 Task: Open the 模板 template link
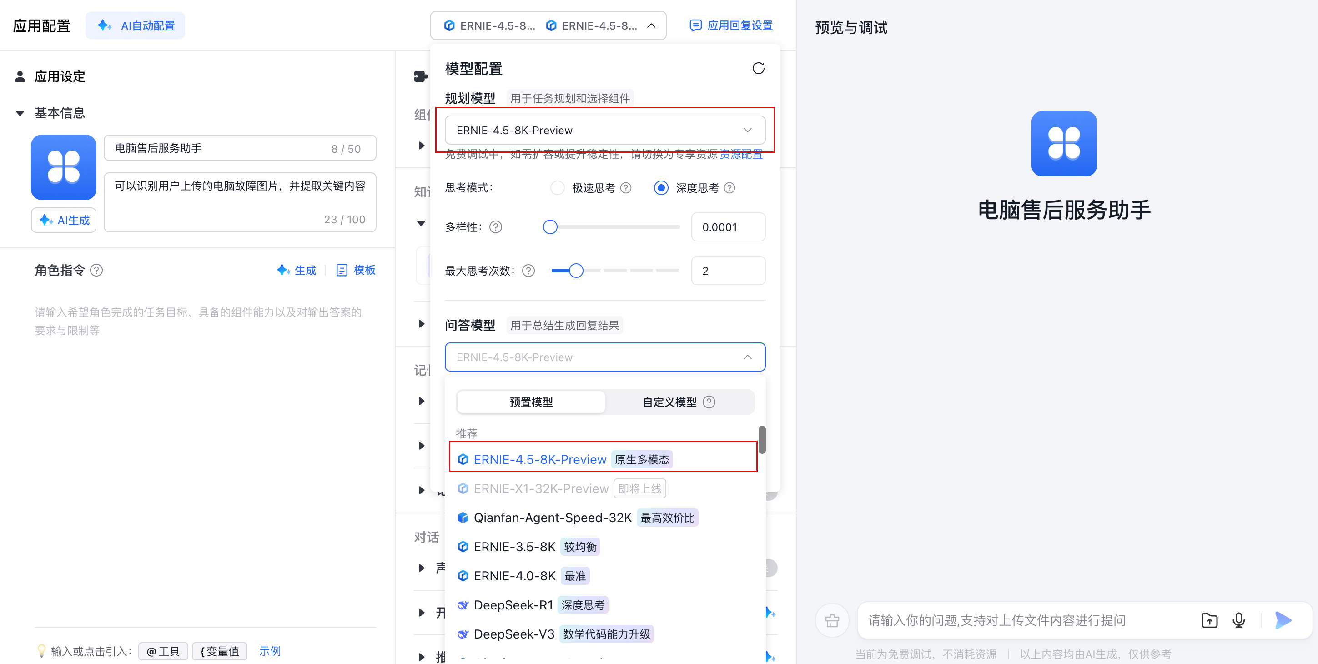356,270
